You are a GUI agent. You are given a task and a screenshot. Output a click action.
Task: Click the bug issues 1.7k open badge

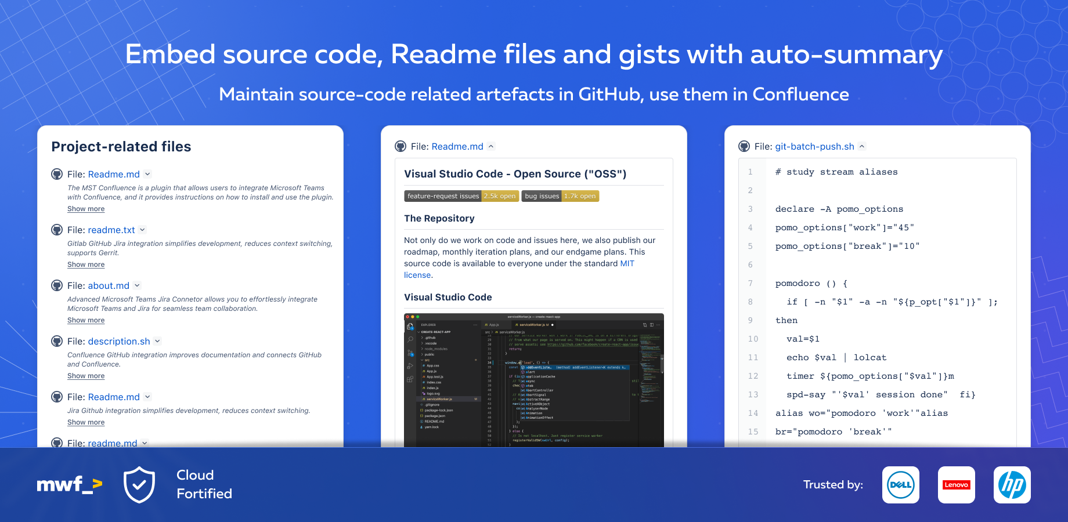pyautogui.click(x=560, y=196)
